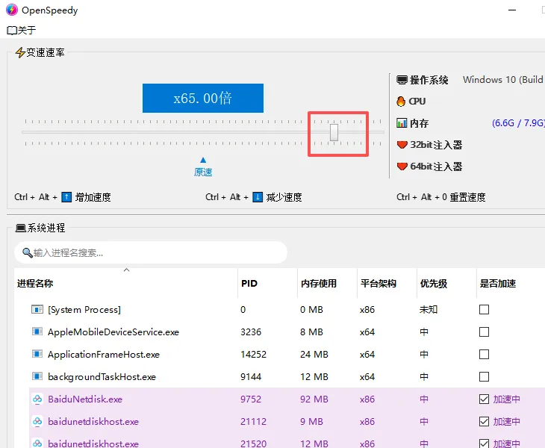The width and height of the screenshot is (545, 448).
Task: Select the ApplicationFrameHost.exe process name
Action: 104,355
